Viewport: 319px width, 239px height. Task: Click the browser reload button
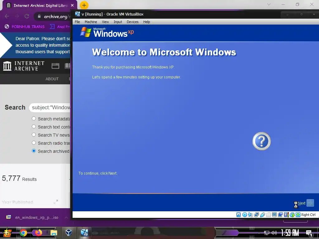pos(27,16)
